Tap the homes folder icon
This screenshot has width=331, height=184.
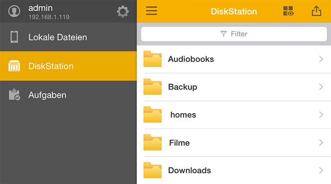[152, 114]
